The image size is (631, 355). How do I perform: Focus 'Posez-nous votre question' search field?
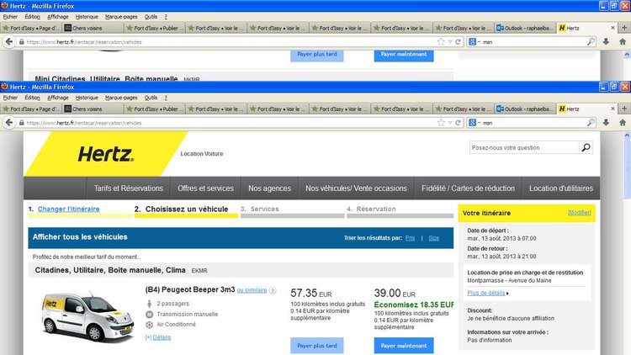click(x=524, y=148)
